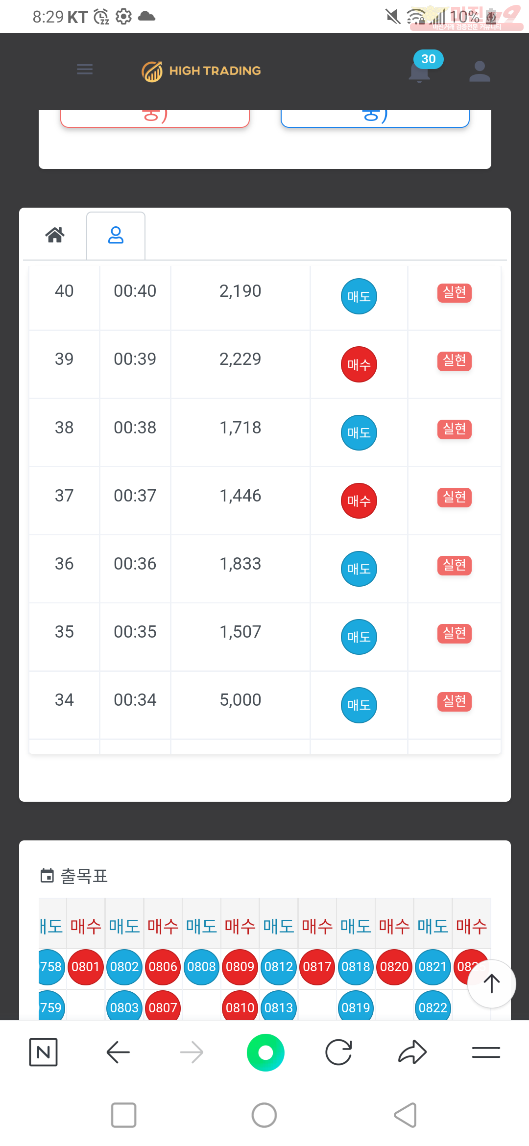Open the hamburger menu in header
Screen dimensions: 529x1146
click(x=85, y=70)
